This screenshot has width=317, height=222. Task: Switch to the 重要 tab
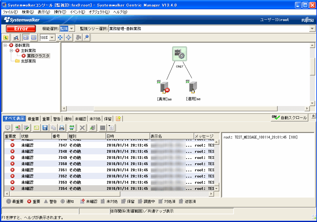click(46, 119)
